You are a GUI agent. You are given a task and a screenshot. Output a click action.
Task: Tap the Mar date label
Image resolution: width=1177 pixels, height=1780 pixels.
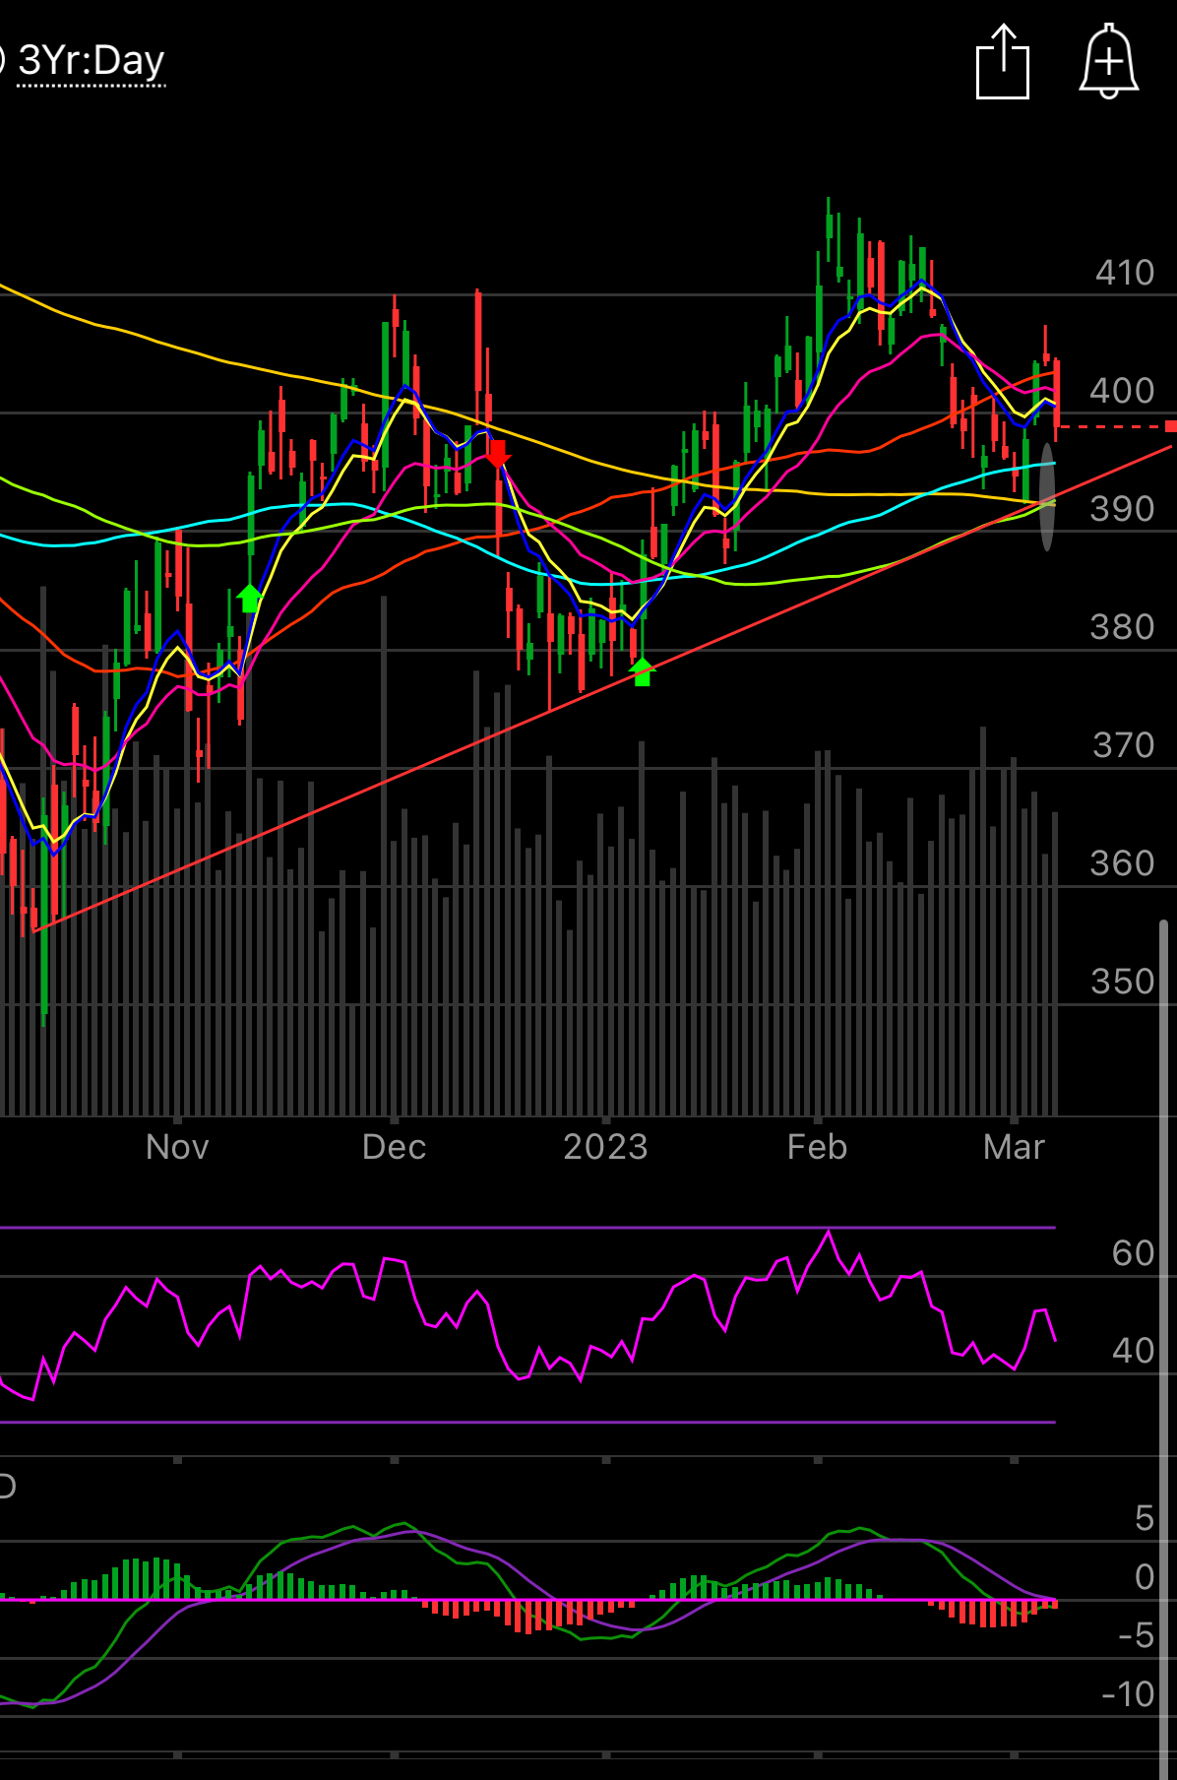(1014, 1147)
